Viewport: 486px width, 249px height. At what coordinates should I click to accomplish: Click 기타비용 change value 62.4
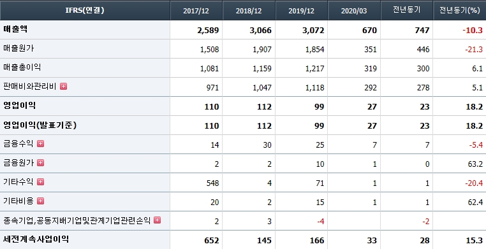coord(476,203)
